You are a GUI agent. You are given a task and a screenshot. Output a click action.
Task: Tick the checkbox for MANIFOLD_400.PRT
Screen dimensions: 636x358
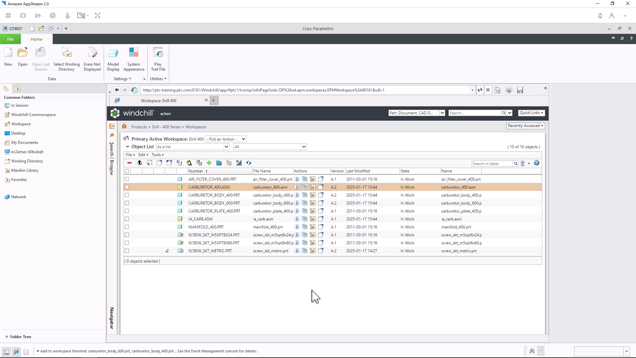127,227
